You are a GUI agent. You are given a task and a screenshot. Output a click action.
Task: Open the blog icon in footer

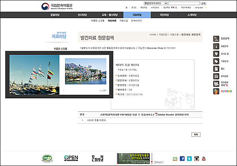pos(175,159)
